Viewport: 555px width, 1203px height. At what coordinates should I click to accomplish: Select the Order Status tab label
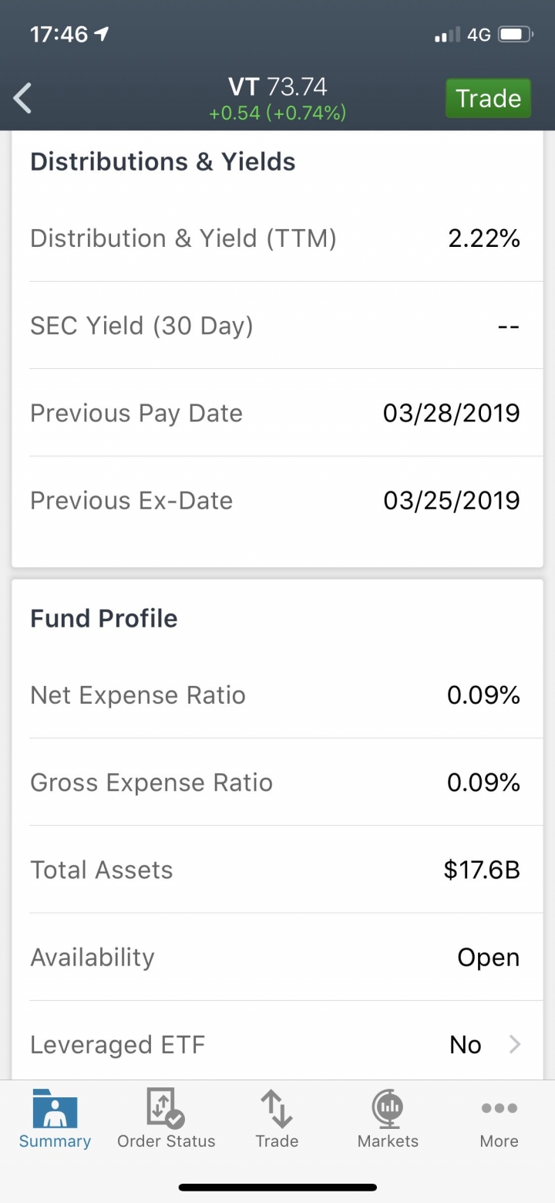pos(166,1141)
